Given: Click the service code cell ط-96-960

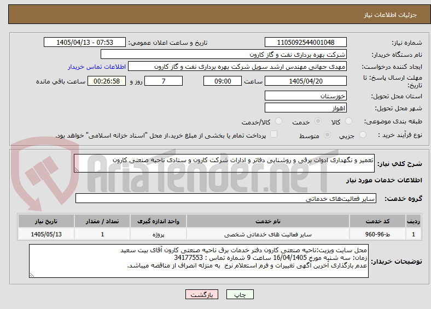Looking at the screenshot, I should pos(378,234).
